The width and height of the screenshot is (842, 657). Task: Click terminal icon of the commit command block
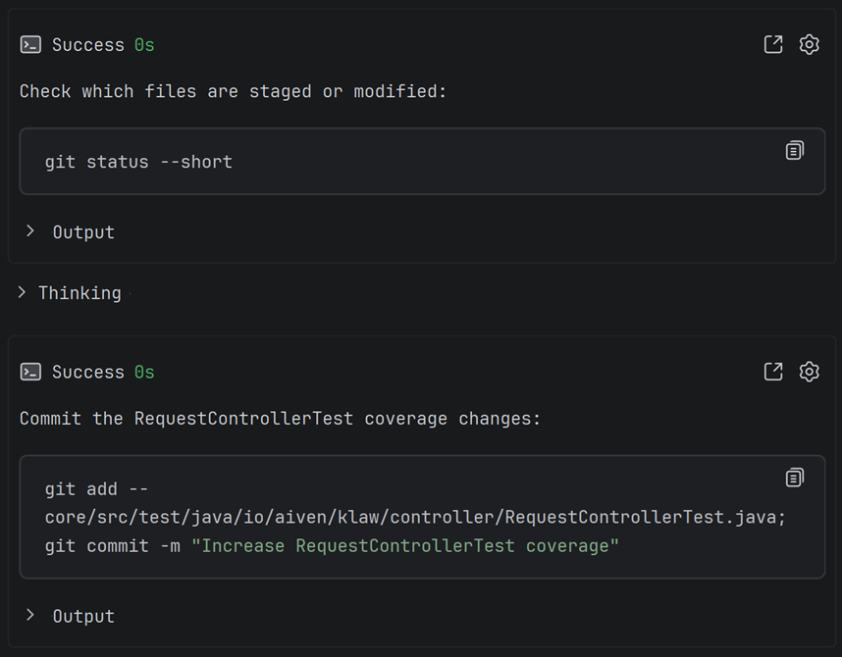pos(30,372)
